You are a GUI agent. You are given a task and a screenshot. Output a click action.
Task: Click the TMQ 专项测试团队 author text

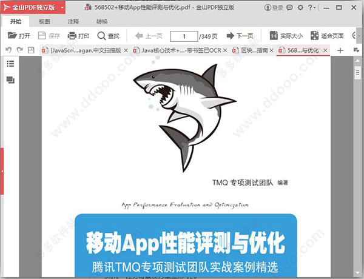pyautogui.click(x=242, y=183)
